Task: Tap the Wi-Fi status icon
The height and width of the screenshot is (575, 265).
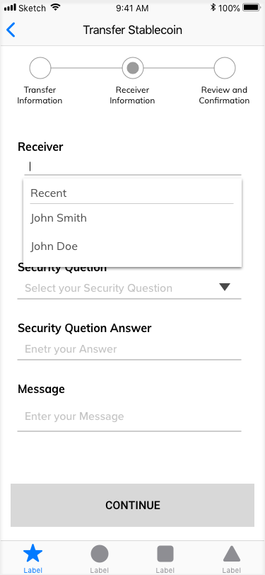Action: point(56,7)
